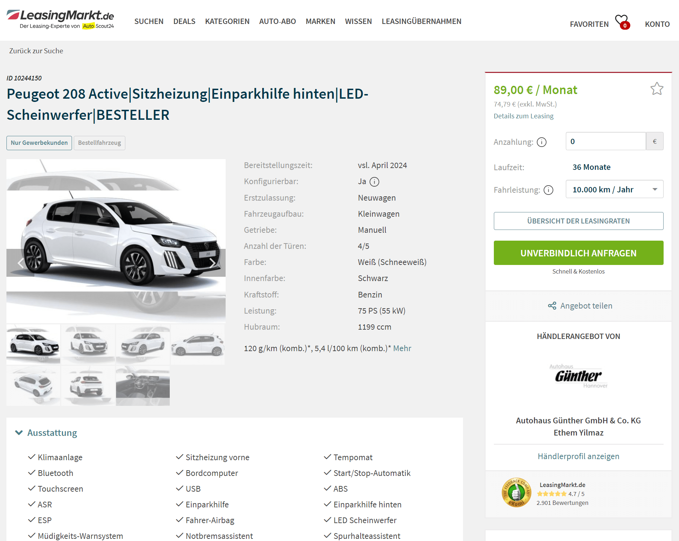Open DEALS menu
The width and height of the screenshot is (679, 541).
click(x=184, y=21)
